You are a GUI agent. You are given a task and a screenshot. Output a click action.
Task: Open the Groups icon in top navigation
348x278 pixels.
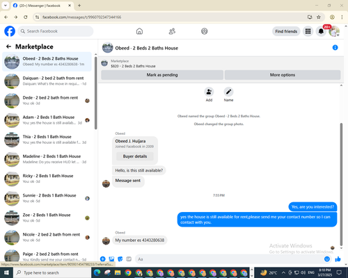[x=205, y=31]
